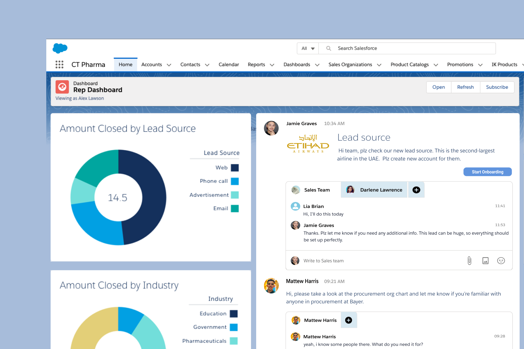The width and height of the screenshot is (524, 349).
Task: Click the Lead source post heading
Action: pyautogui.click(x=364, y=137)
